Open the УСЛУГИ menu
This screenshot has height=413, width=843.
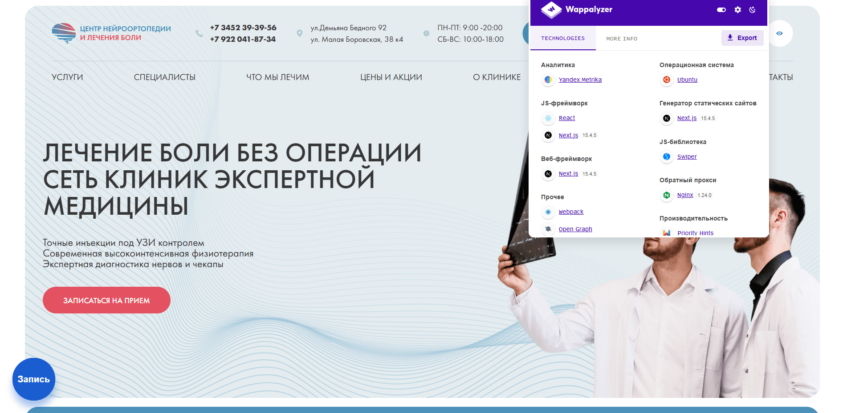[67, 77]
